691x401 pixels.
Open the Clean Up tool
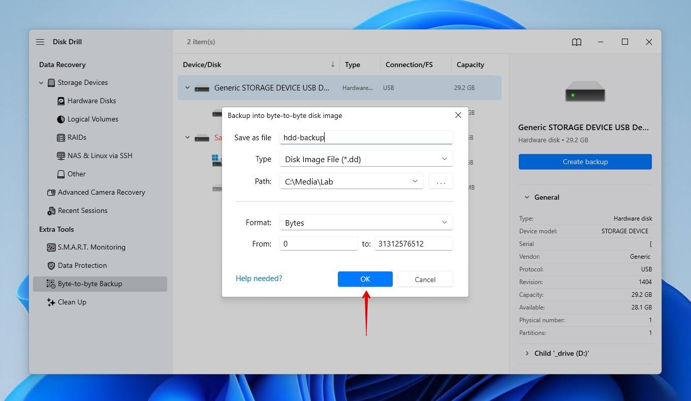tap(72, 302)
